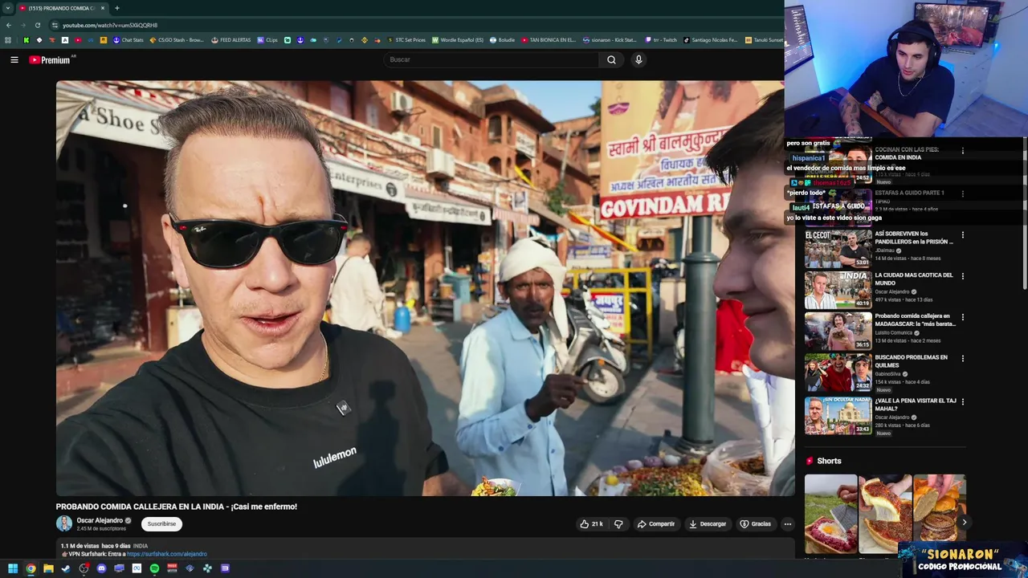Open LA CIUDAD MAS CAOTICA thumbnail
Screen dimensions: 1028x578
pyautogui.click(x=838, y=290)
